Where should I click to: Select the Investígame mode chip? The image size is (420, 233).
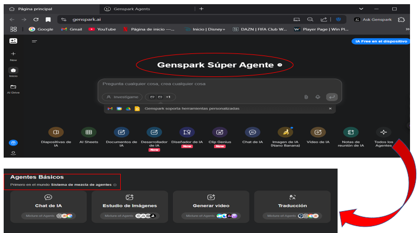[x=122, y=97]
